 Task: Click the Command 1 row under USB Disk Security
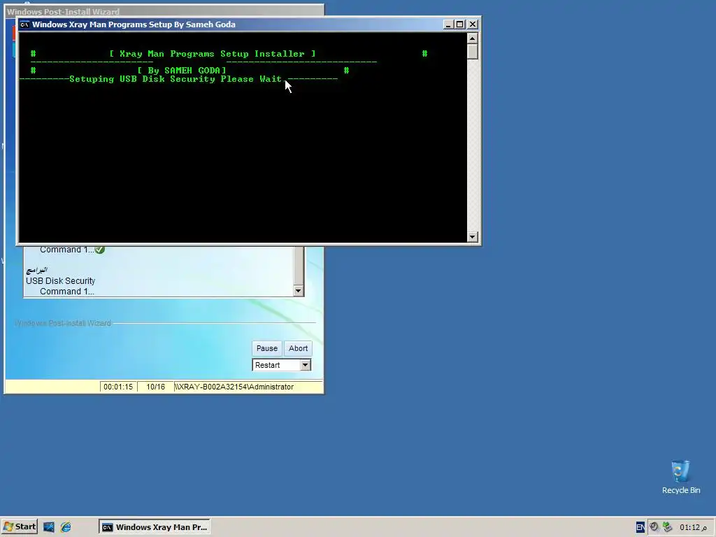tap(66, 292)
